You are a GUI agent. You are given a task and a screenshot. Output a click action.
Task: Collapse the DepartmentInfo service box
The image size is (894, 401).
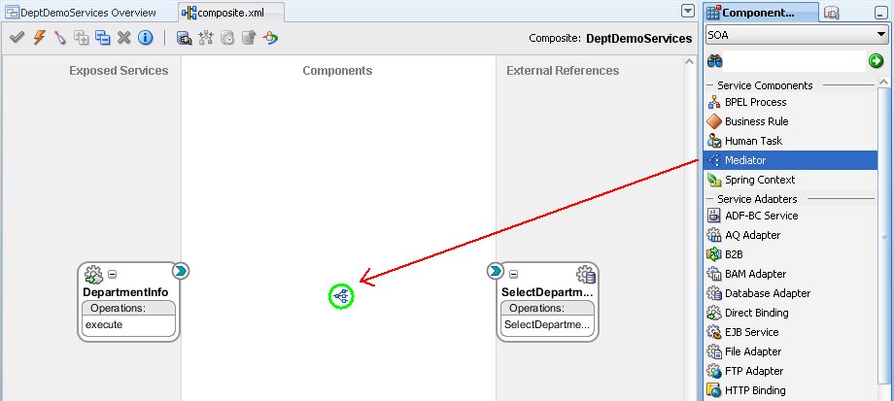coord(113,275)
